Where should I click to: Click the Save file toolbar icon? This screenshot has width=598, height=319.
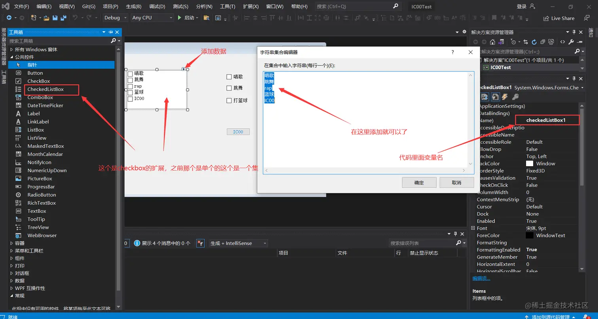click(x=55, y=18)
